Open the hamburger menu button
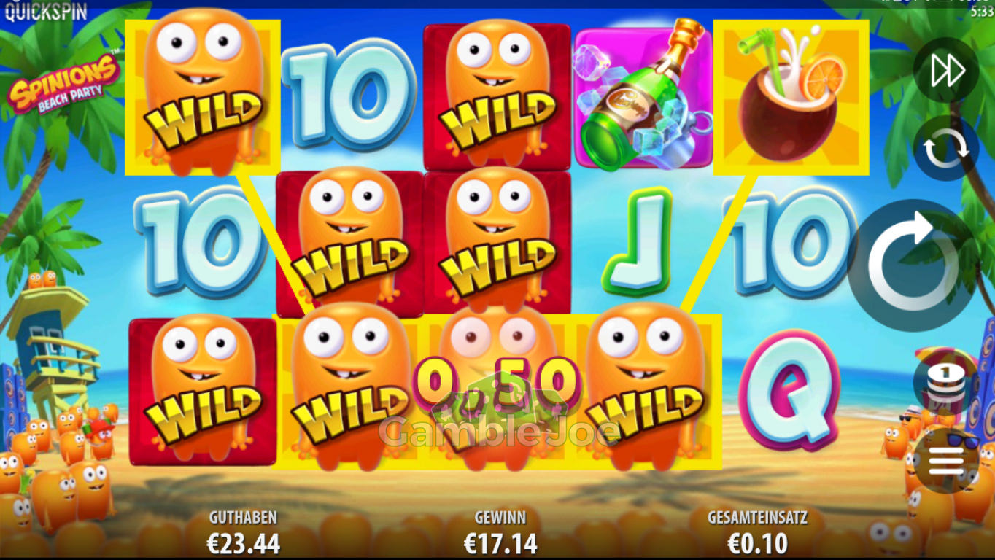 point(946,460)
